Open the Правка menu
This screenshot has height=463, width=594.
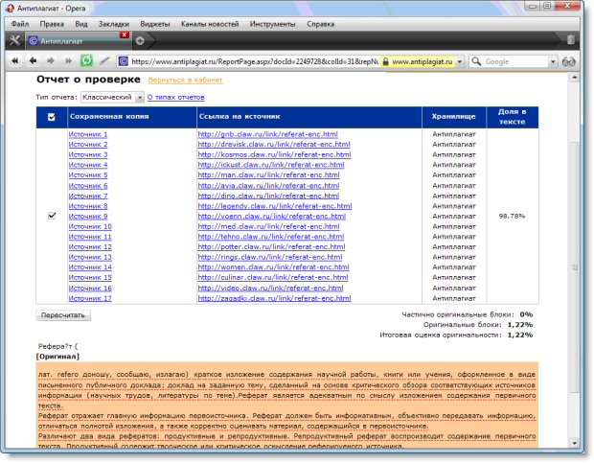[x=52, y=24]
